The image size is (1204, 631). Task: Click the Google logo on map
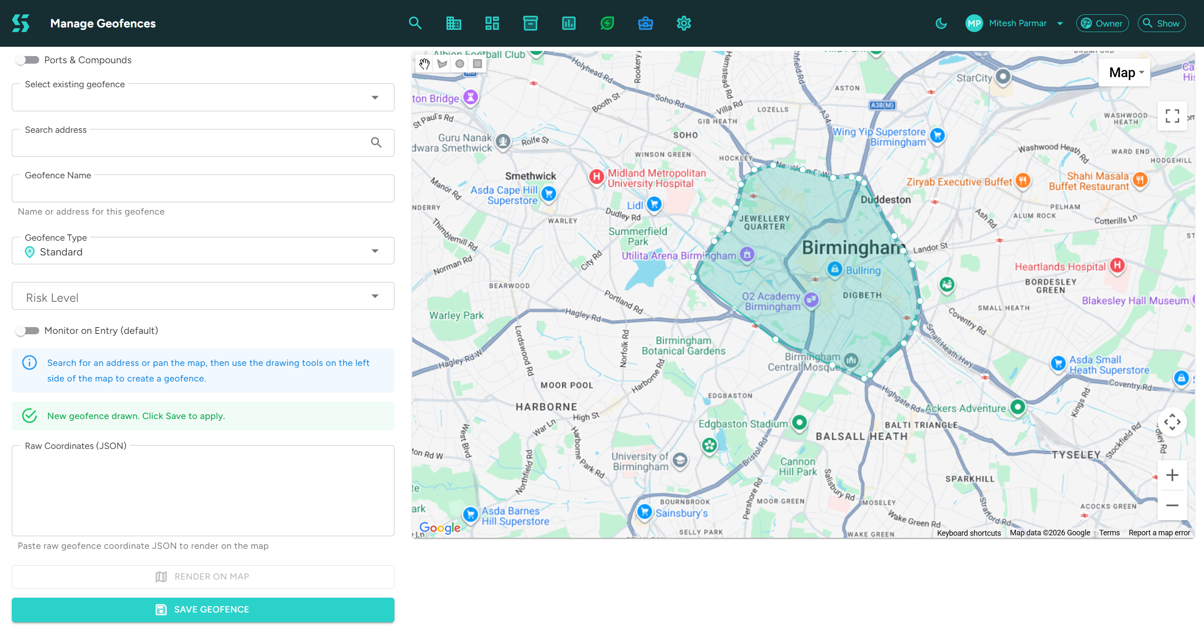coord(440,528)
